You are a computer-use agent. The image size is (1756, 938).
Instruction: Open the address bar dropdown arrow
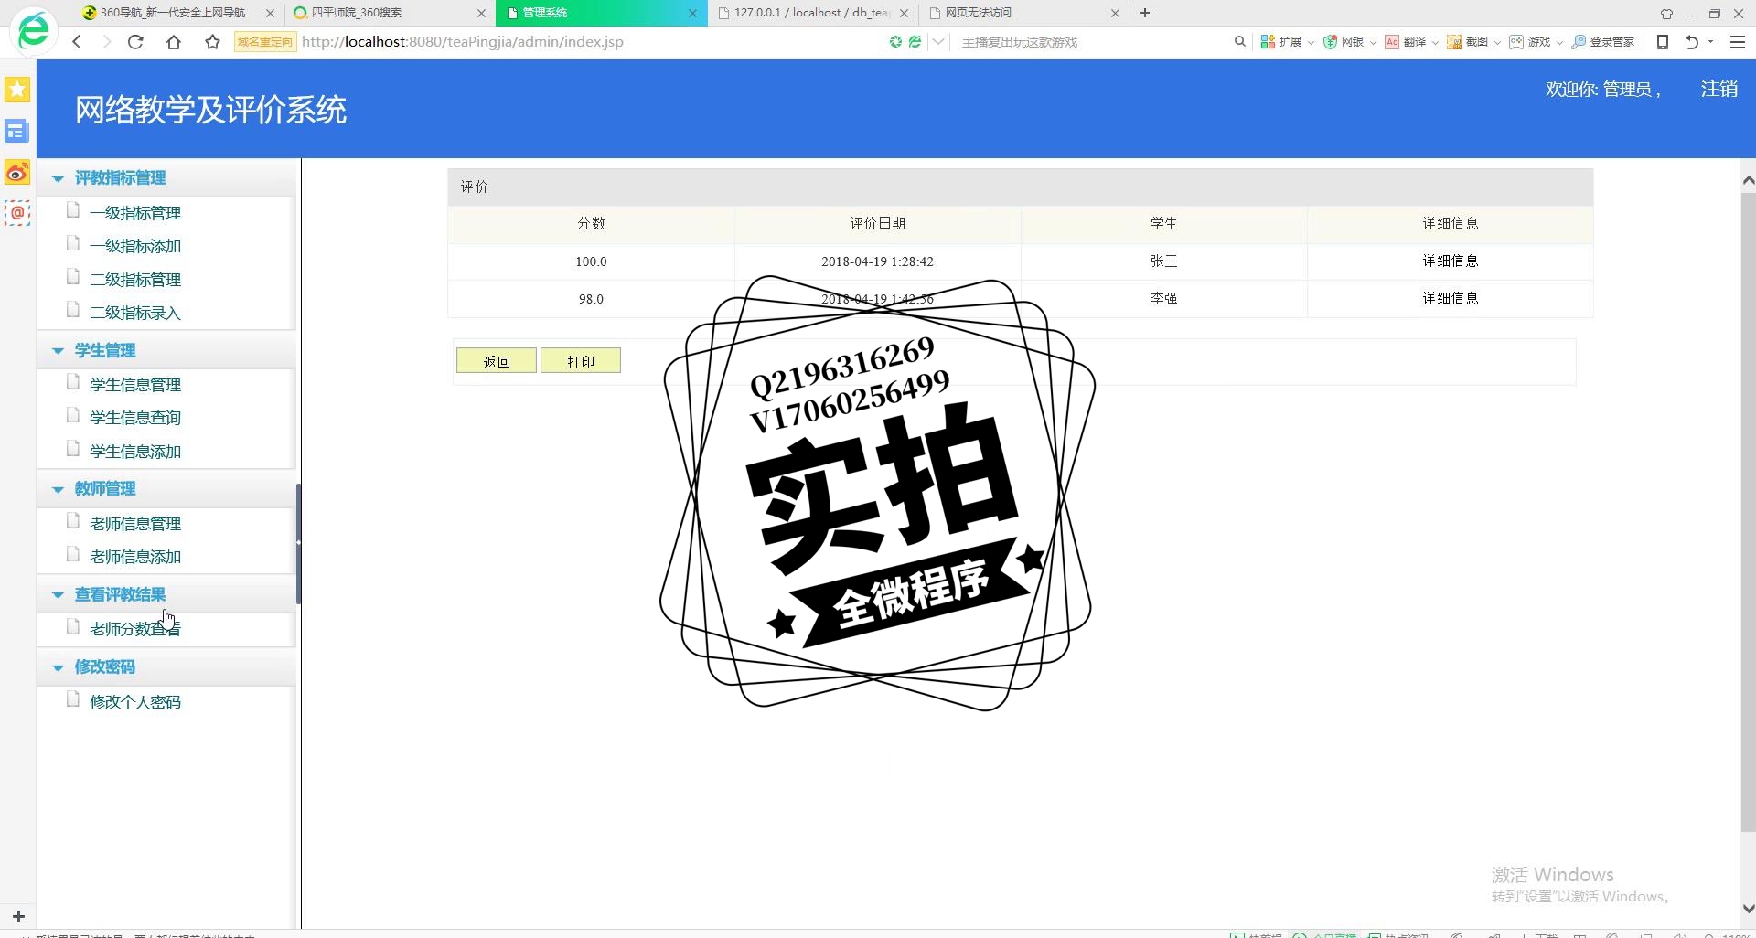938,42
